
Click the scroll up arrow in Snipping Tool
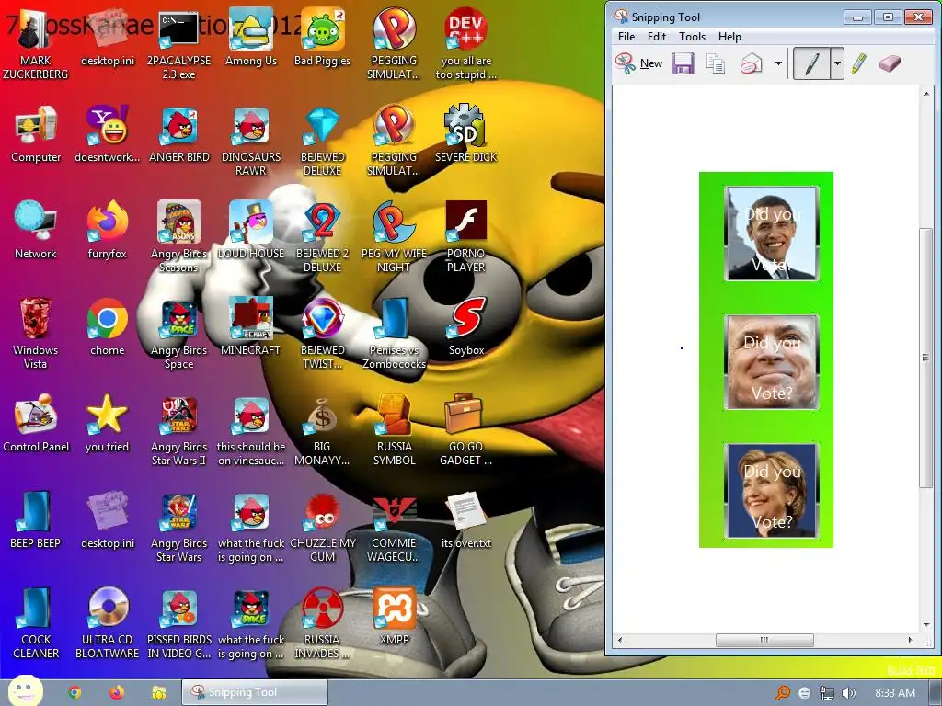[x=925, y=94]
